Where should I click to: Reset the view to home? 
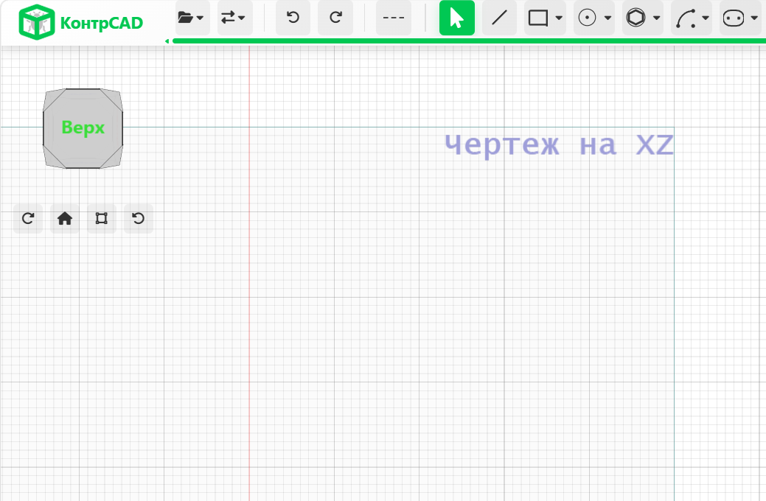(64, 218)
